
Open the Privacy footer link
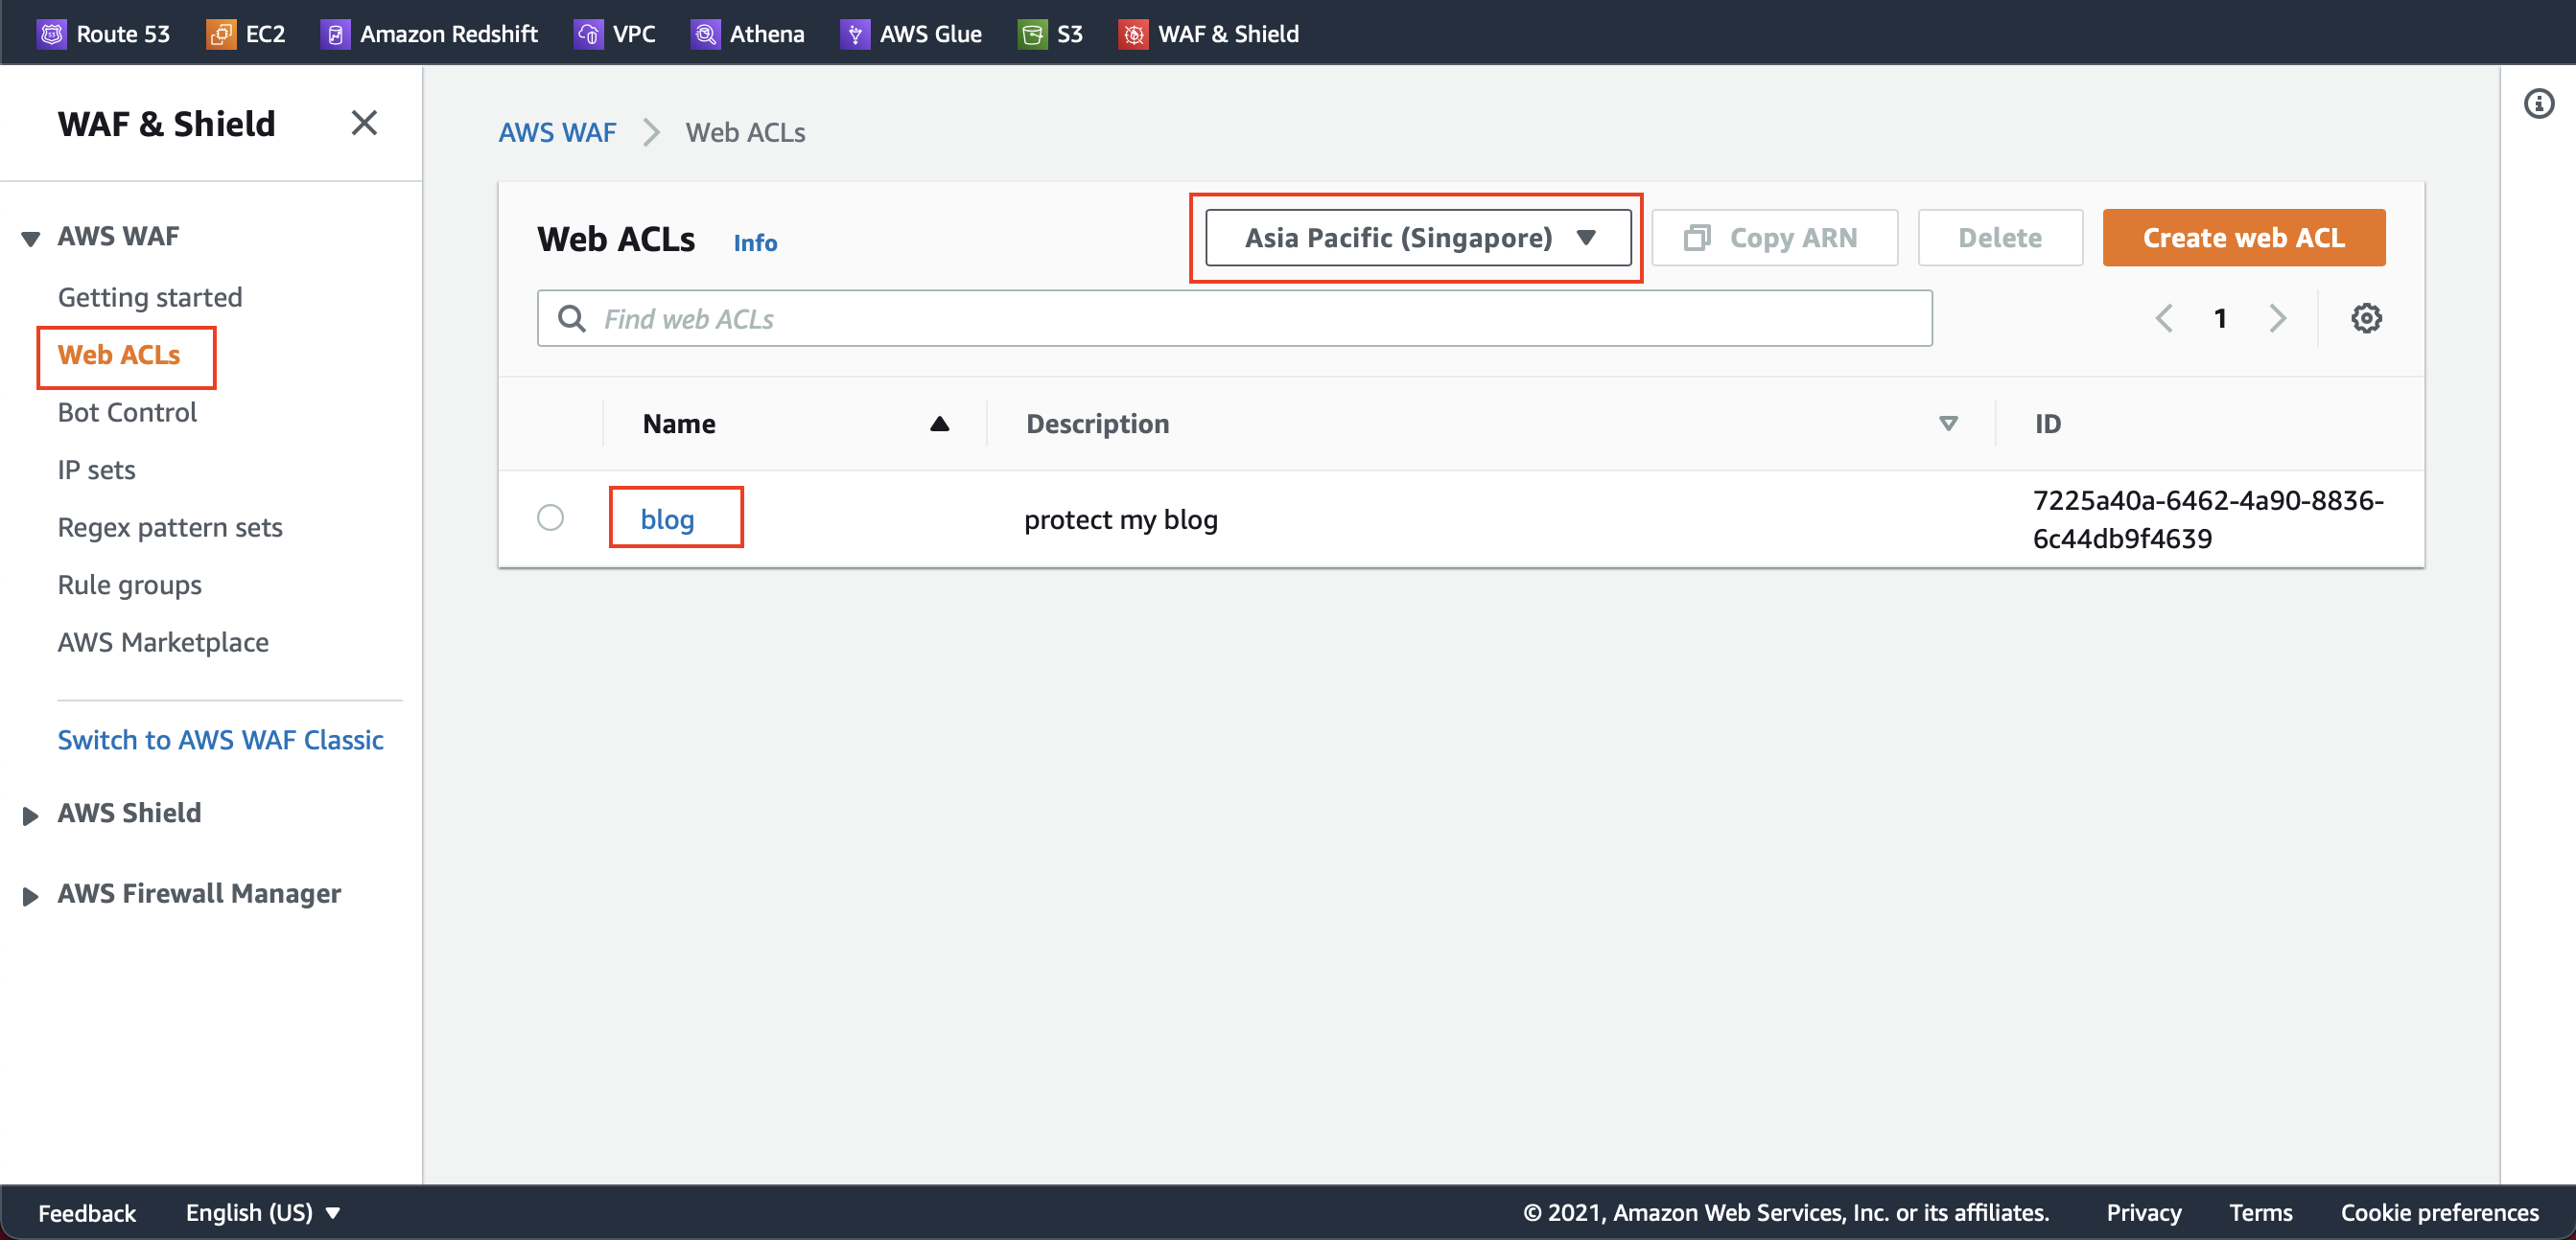2143,1212
